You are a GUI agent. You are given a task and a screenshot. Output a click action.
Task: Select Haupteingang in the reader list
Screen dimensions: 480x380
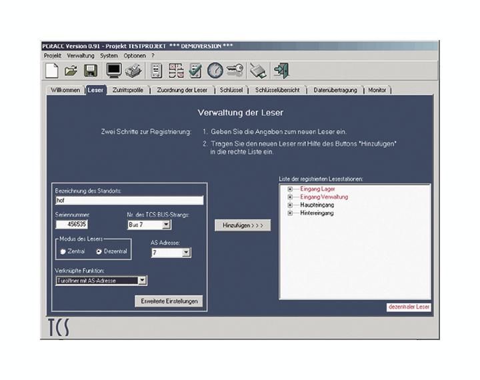point(316,205)
